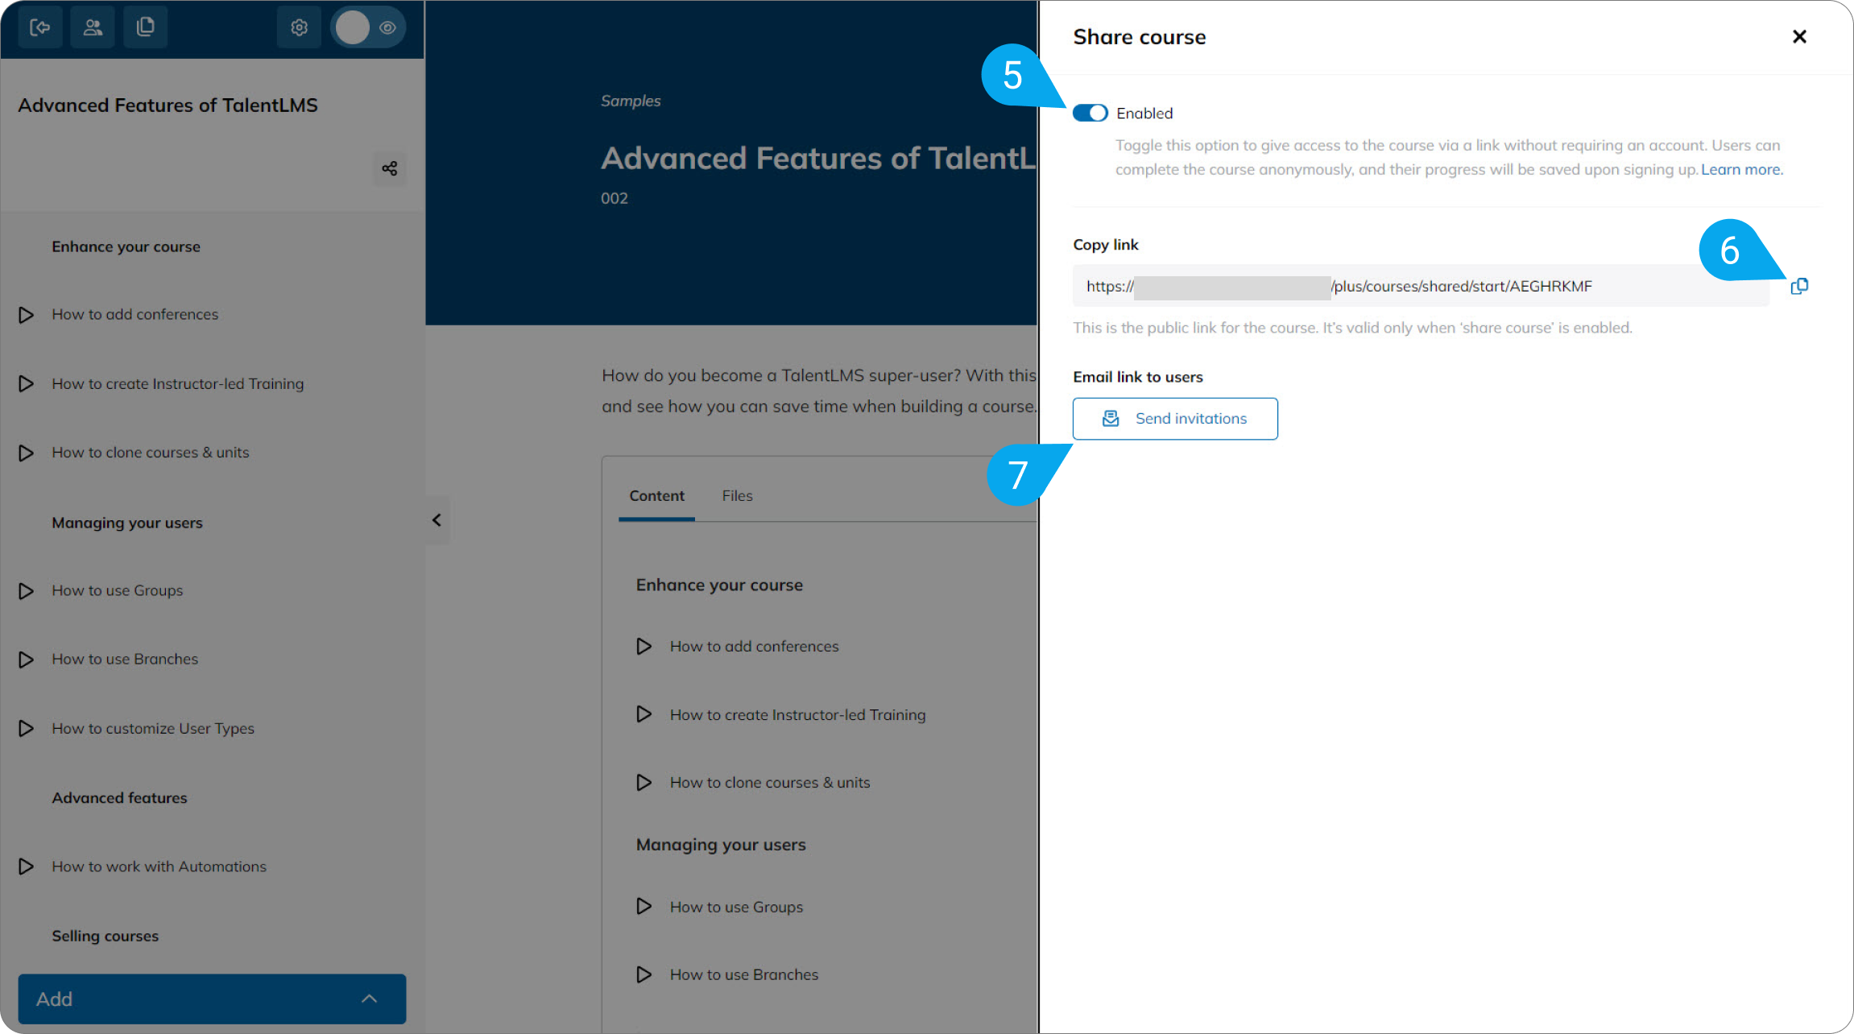This screenshot has width=1854, height=1034.
Task: Toggle the learner preview eye switch
Action: click(x=368, y=27)
